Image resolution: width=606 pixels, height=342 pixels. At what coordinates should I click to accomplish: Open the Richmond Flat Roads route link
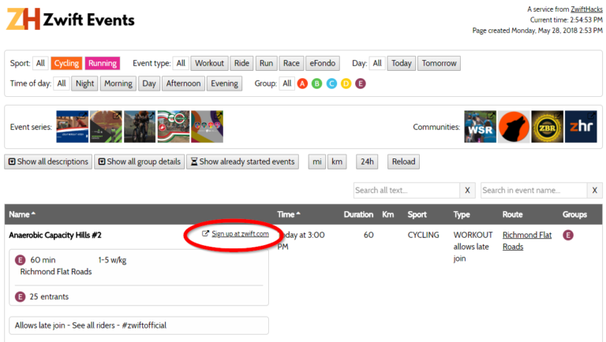(527, 241)
